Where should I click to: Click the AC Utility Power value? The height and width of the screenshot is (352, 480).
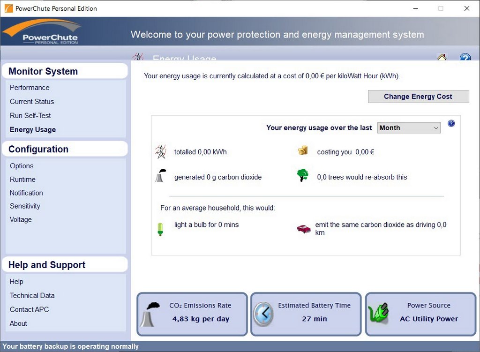(429, 319)
